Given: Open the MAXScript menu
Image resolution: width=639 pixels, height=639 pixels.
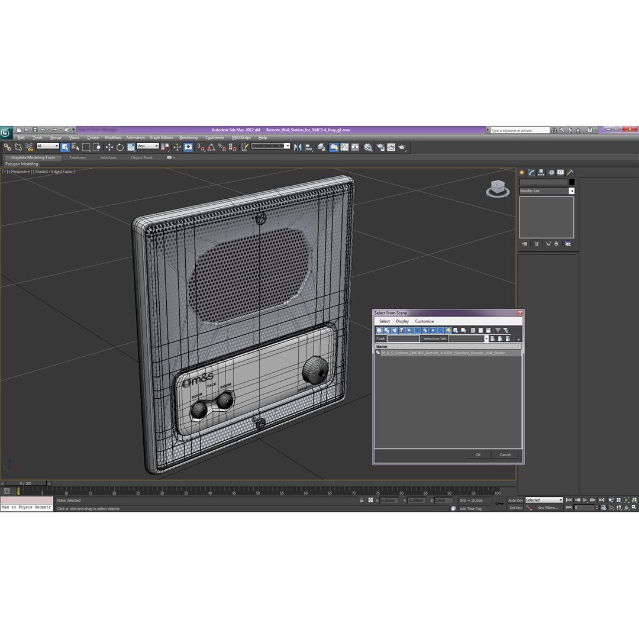Looking at the screenshot, I should coord(241,138).
